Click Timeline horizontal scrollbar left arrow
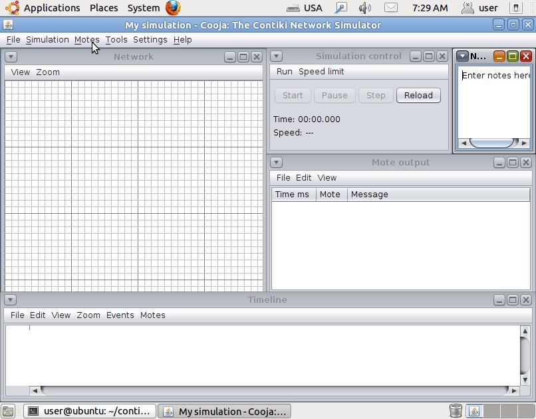This screenshot has width=536, height=419. click(35, 390)
